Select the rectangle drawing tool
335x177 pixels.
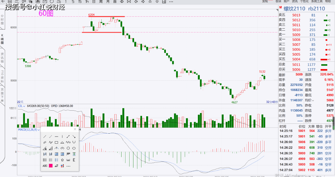[56, 142]
